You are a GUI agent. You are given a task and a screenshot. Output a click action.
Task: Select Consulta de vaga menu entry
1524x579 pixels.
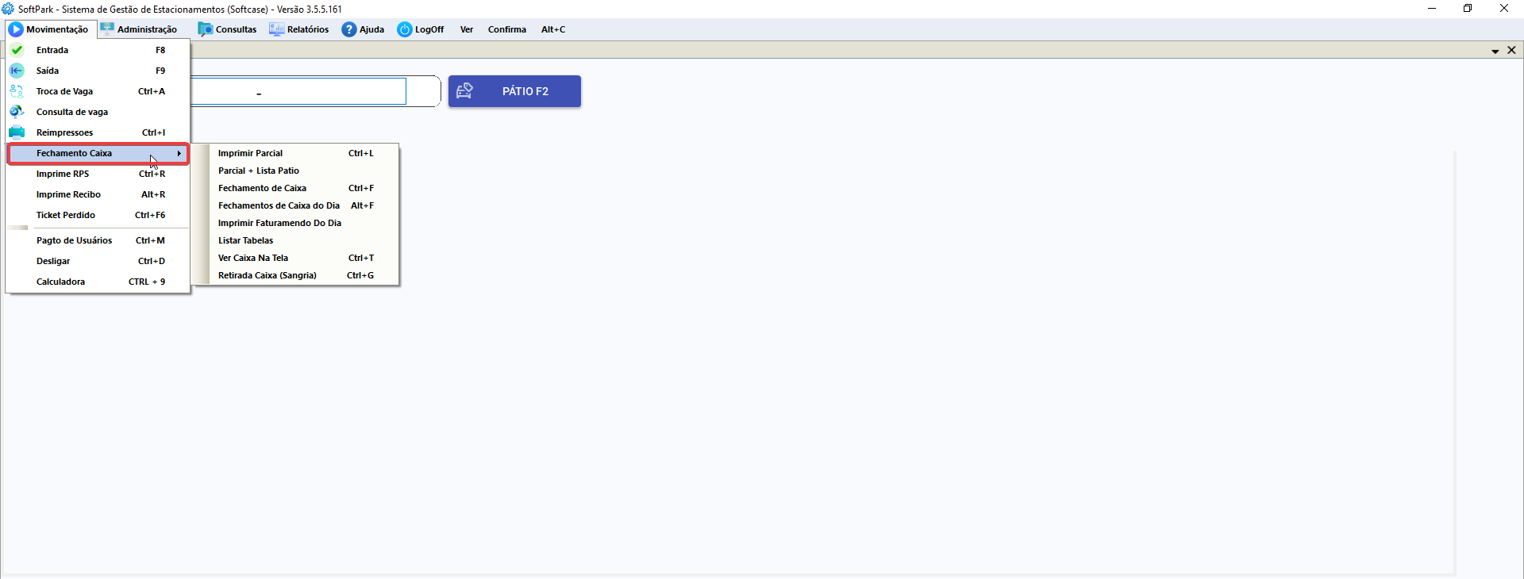98,112
